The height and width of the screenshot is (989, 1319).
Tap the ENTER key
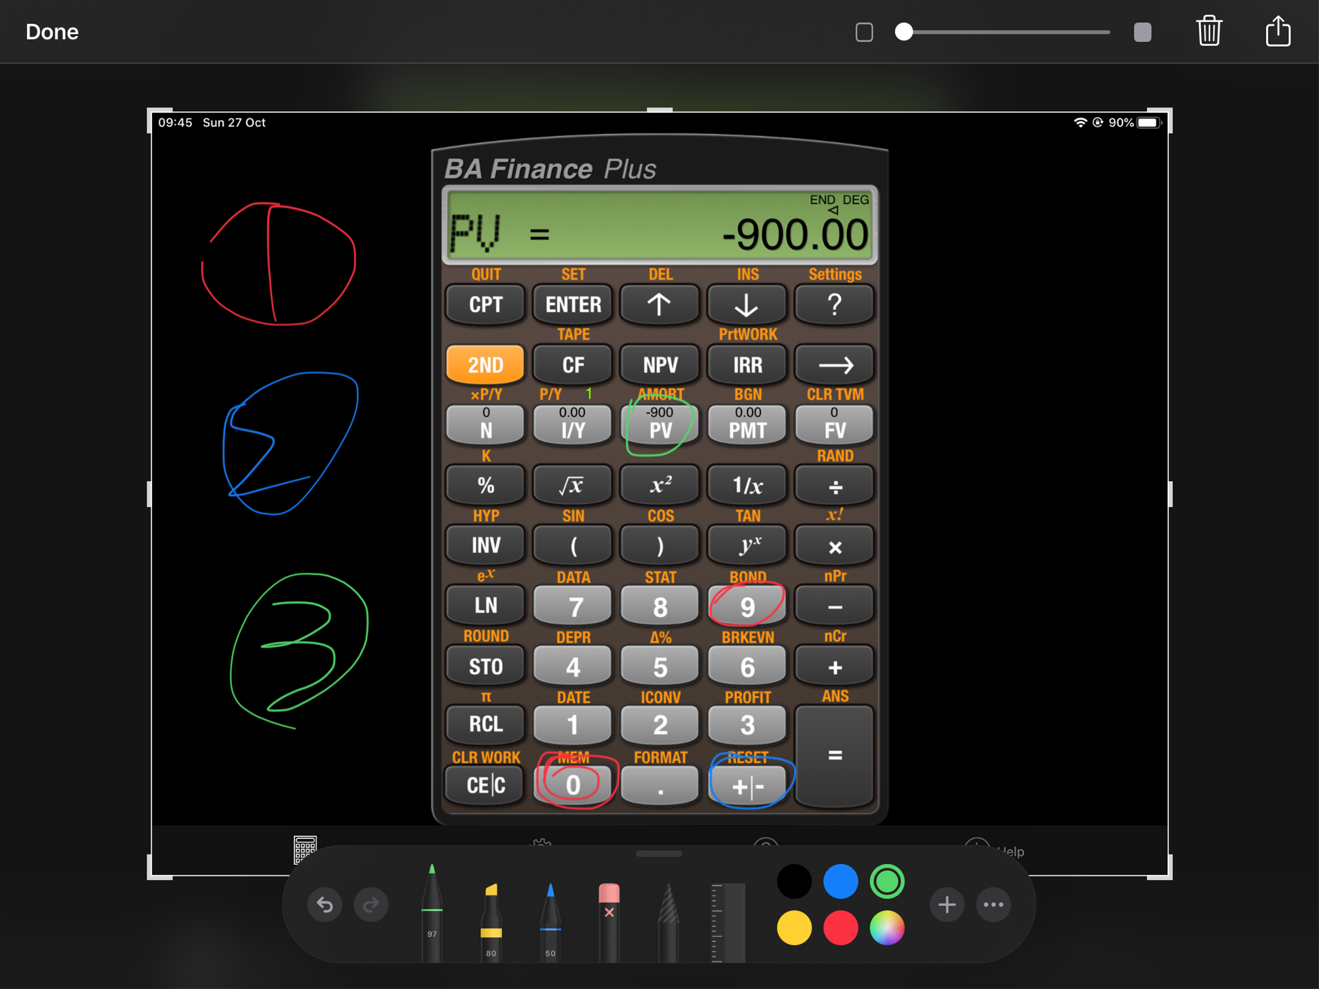coord(573,305)
